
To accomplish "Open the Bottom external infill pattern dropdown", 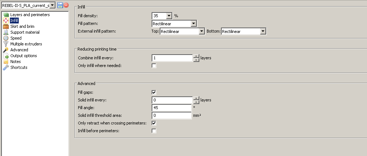I will 263,31.
